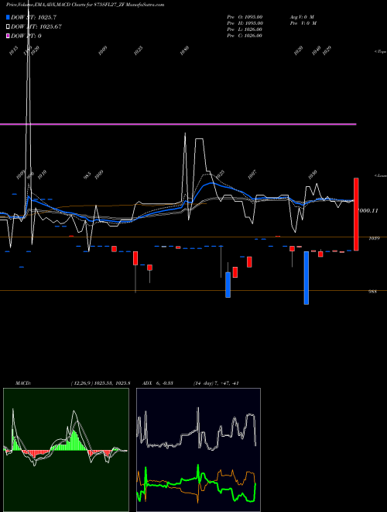Click the white DOW MT legend swatch

click(x=8, y=26)
